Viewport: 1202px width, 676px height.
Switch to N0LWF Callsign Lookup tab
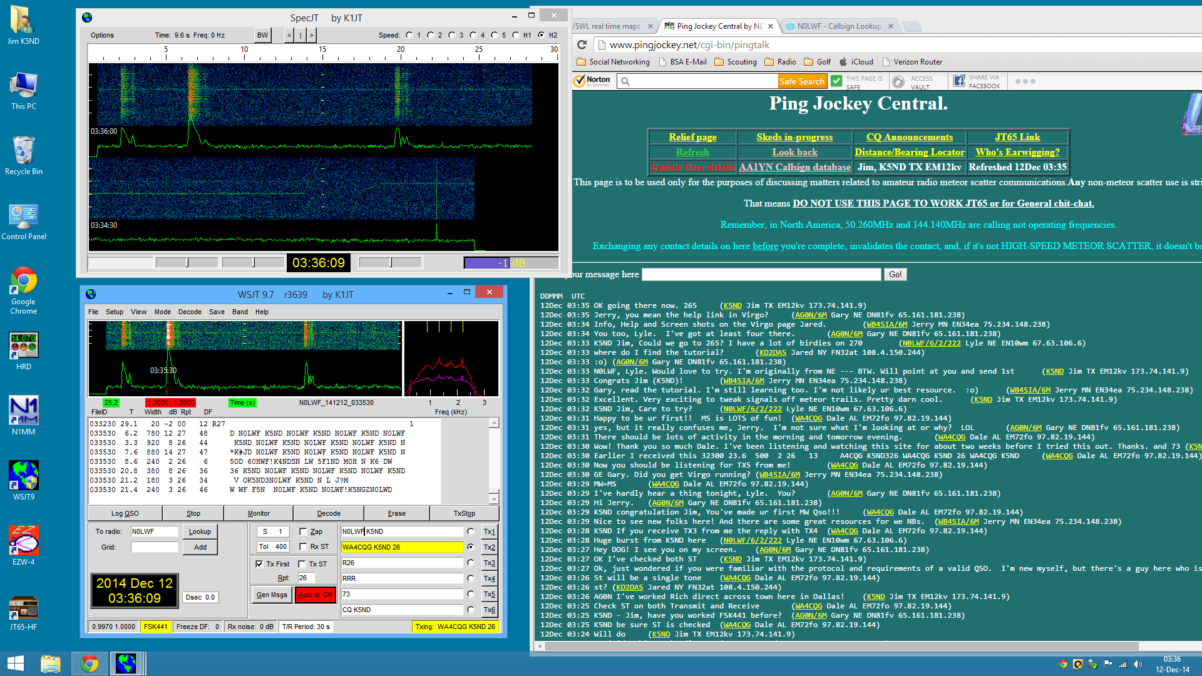[839, 26]
